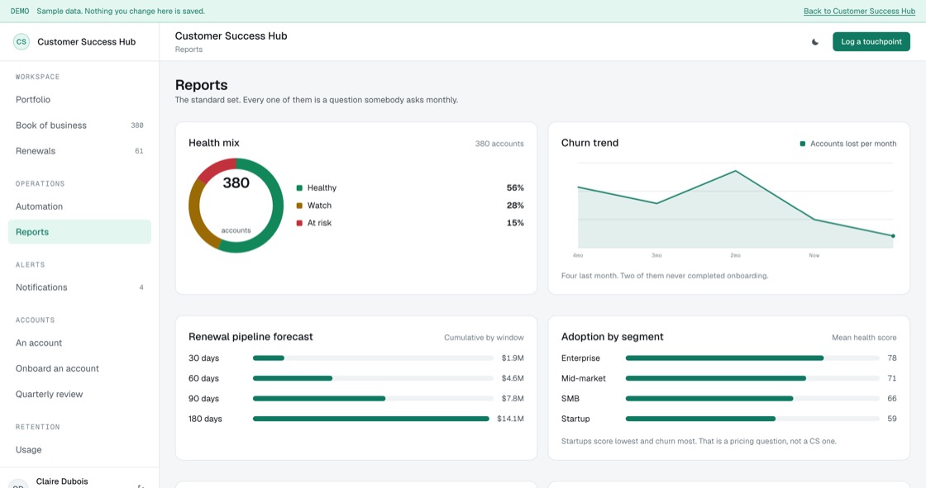Click the $1.9M forecast value
Viewport: 926px width, 488px height.
point(513,358)
